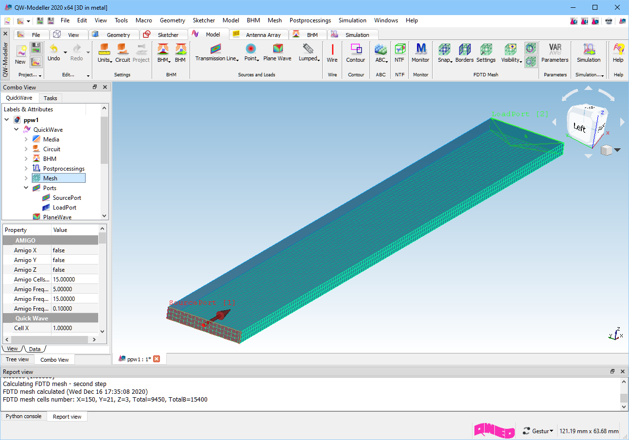Viewport: 629px width, 440px height.
Task: Switch to the Tasks tab
Action: point(50,98)
